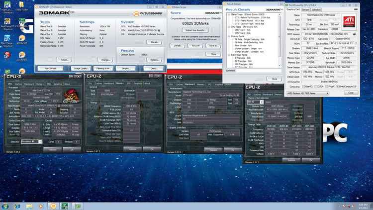Enable the OpenCL checkbox in GPU-Z

pos(304,86)
